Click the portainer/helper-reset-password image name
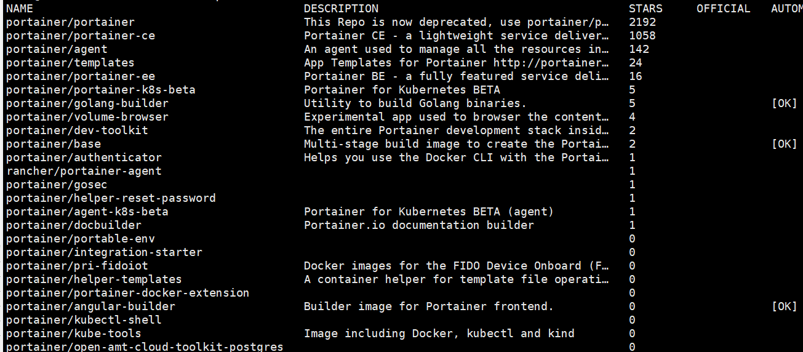This screenshot has height=352, width=803. [111, 198]
